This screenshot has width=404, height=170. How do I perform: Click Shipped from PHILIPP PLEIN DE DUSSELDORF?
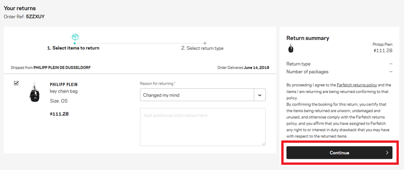click(50, 68)
